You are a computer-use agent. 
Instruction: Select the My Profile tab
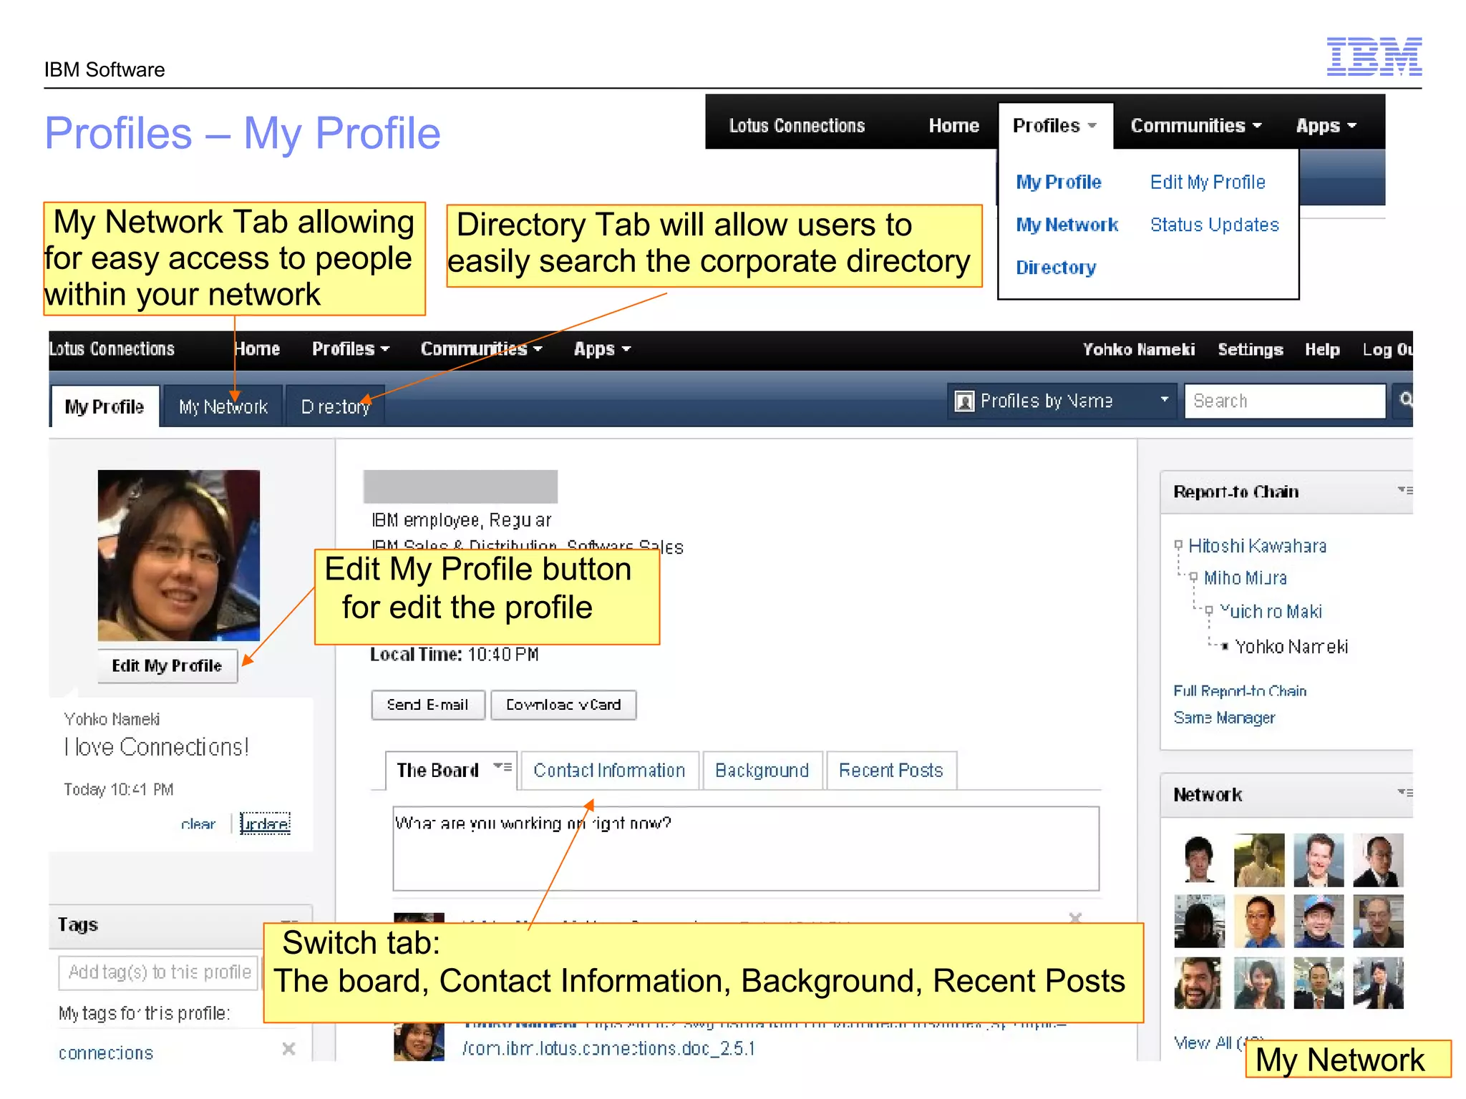point(105,406)
